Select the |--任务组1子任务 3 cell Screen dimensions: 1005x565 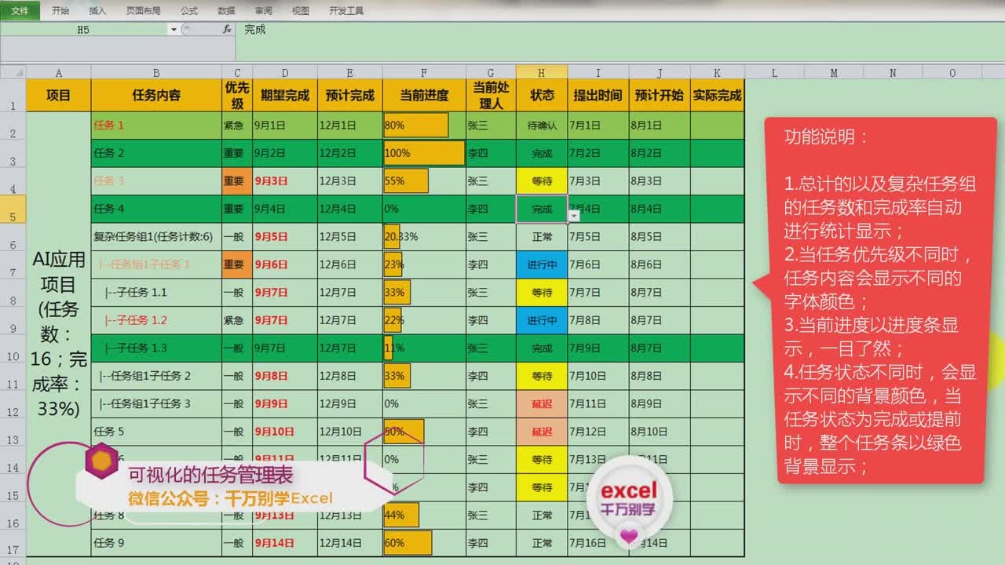(x=156, y=404)
